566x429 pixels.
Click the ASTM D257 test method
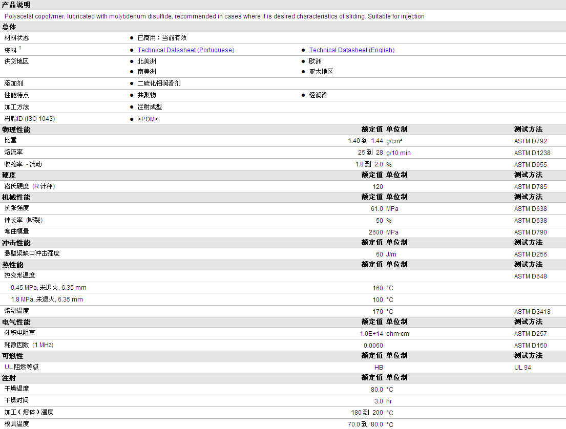pyautogui.click(x=530, y=334)
